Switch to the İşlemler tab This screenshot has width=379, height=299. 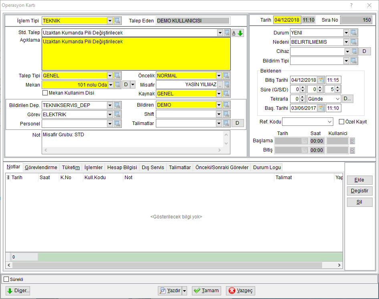(93, 168)
